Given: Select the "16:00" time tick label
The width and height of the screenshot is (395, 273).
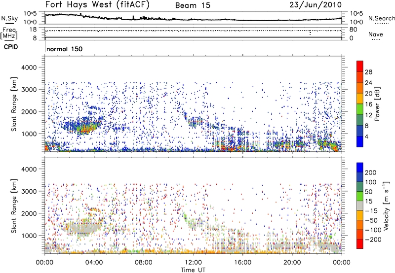Looking at the screenshot, I should tap(242, 263).
